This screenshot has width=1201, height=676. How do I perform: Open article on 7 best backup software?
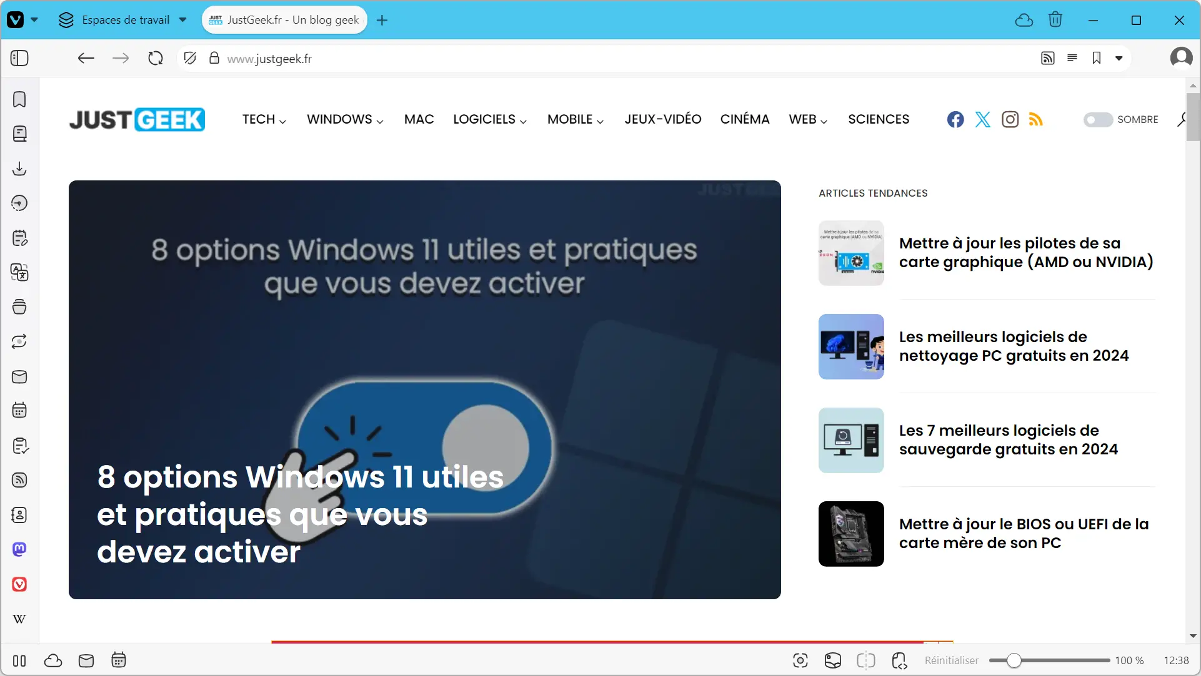tap(1008, 439)
